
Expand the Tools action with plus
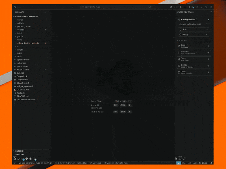pyautogui.click(x=208, y=72)
